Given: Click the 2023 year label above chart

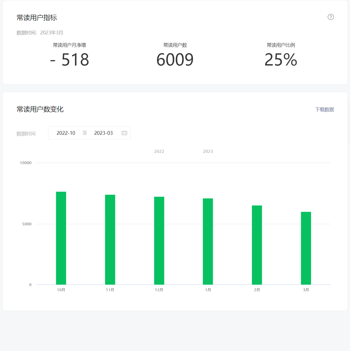Looking at the screenshot, I should click(208, 151).
